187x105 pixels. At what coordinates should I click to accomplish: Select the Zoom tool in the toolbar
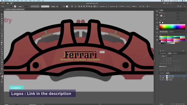pyautogui.click(x=2, y=71)
